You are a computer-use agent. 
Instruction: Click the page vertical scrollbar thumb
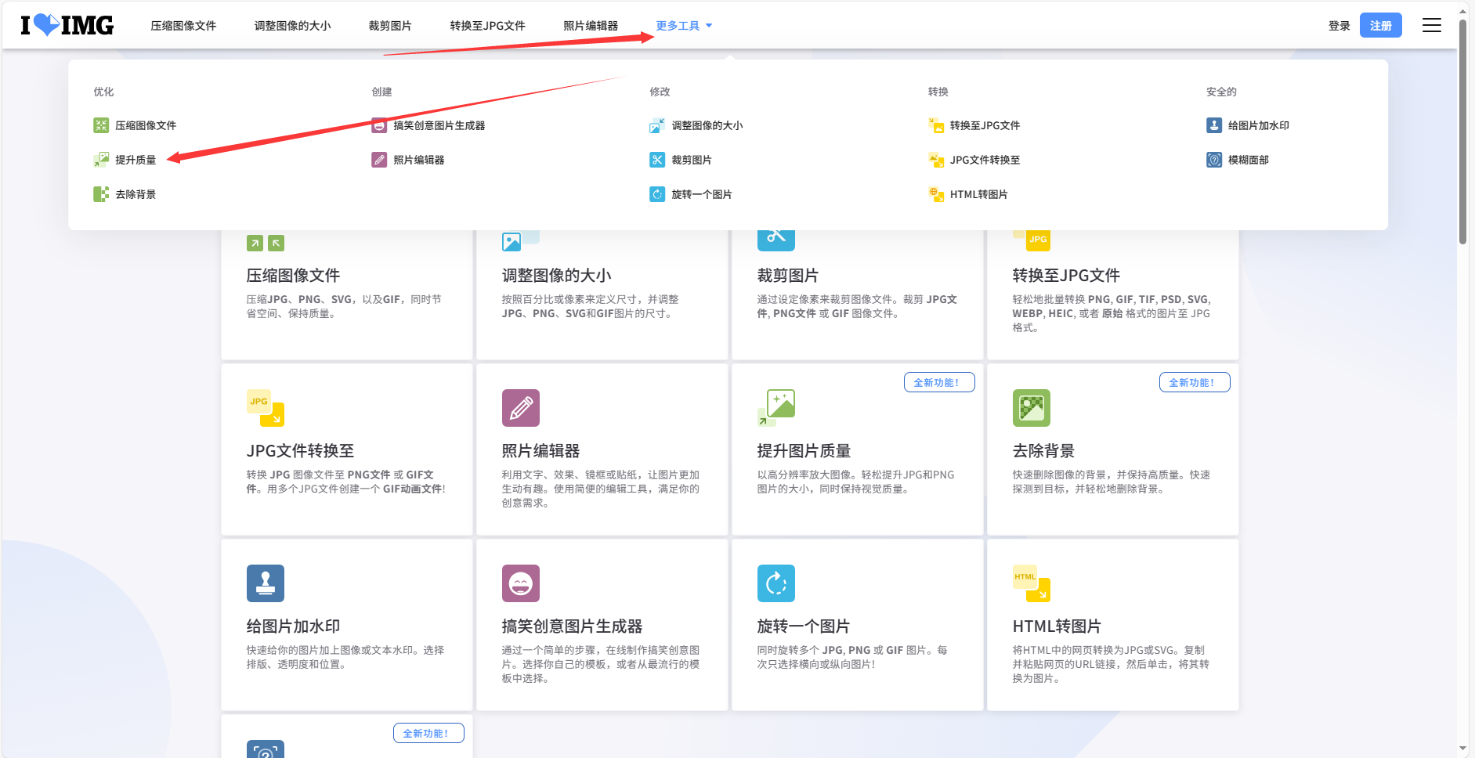pyautogui.click(x=1462, y=132)
